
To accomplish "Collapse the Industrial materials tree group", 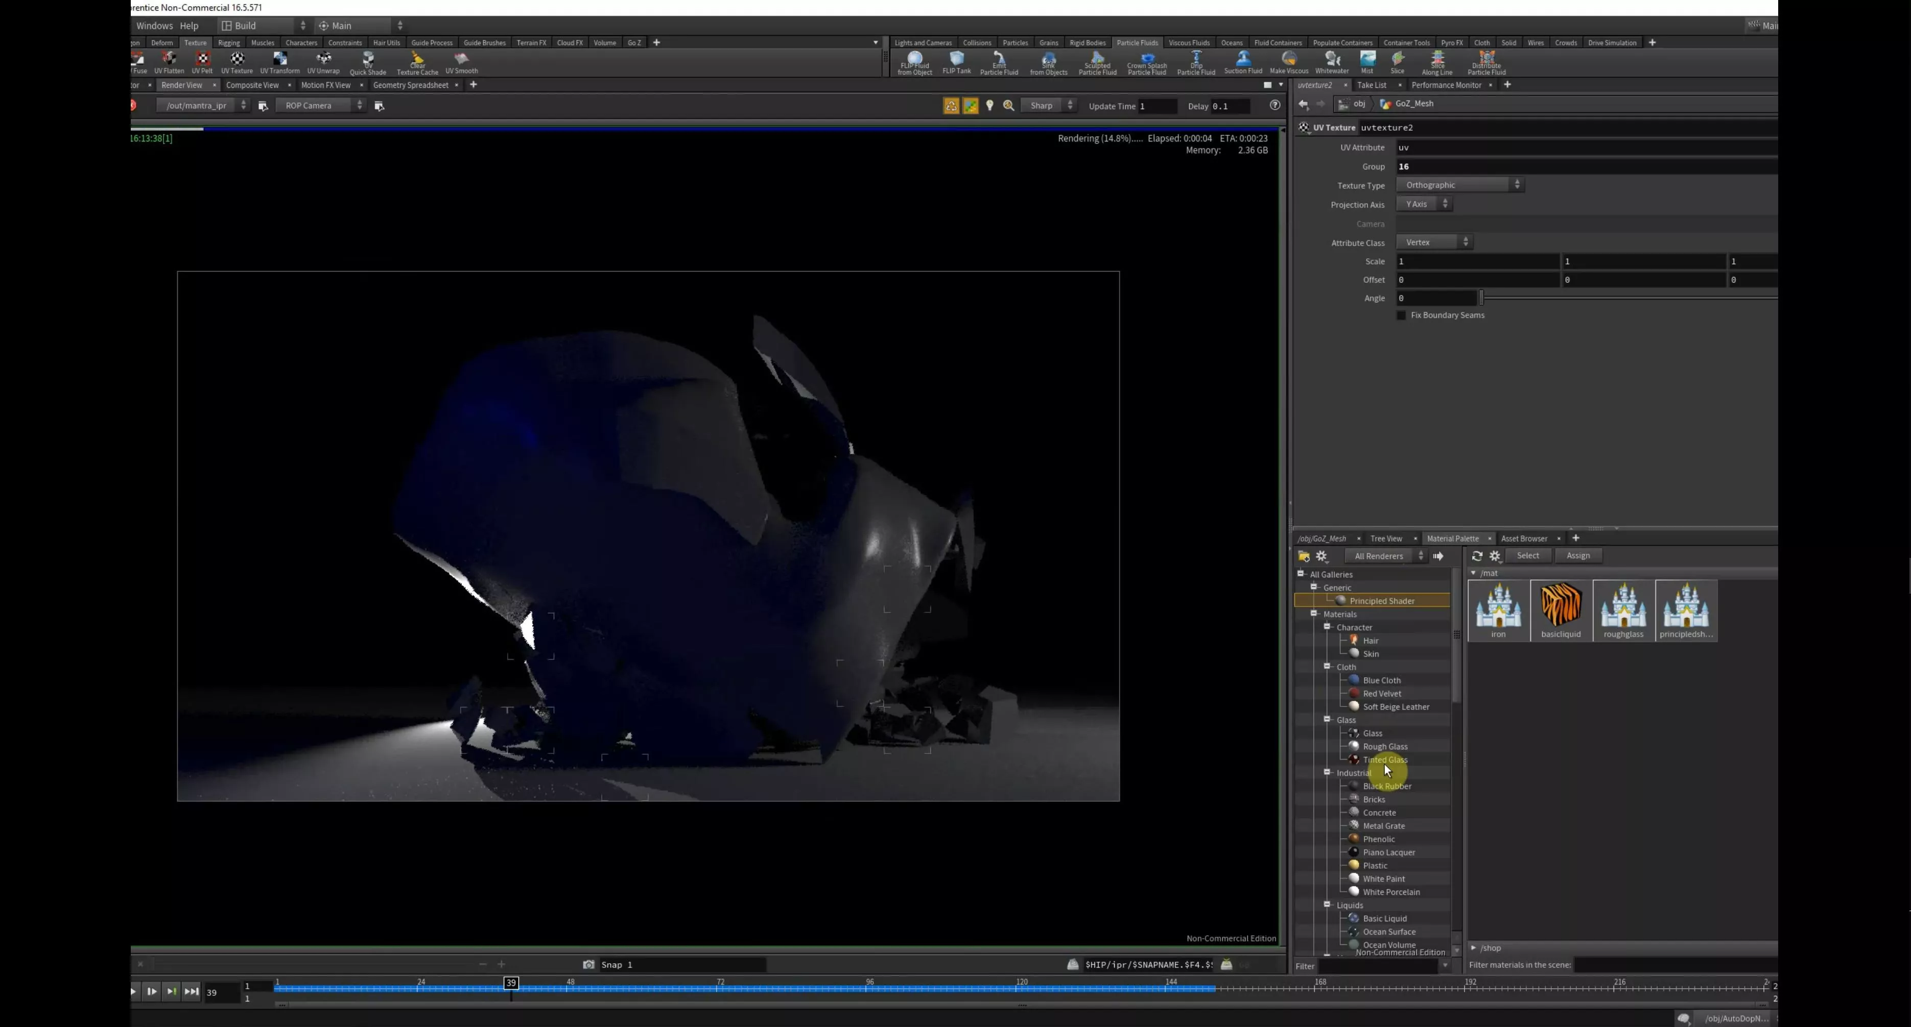I will pos(1327,773).
